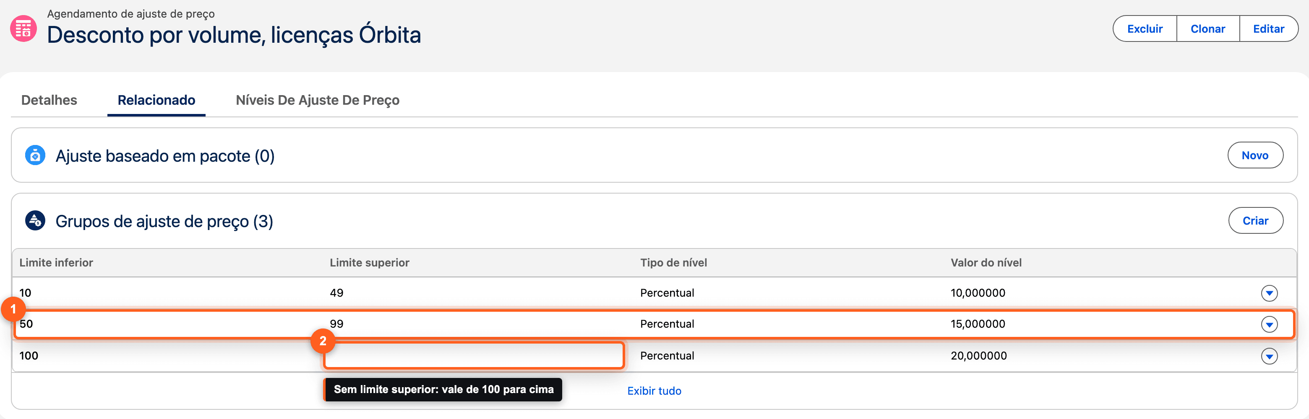This screenshot has height=419, width=1309.
Task: Open row actions dropdown for the 50–99 tier
Action: coord(1269,324)
